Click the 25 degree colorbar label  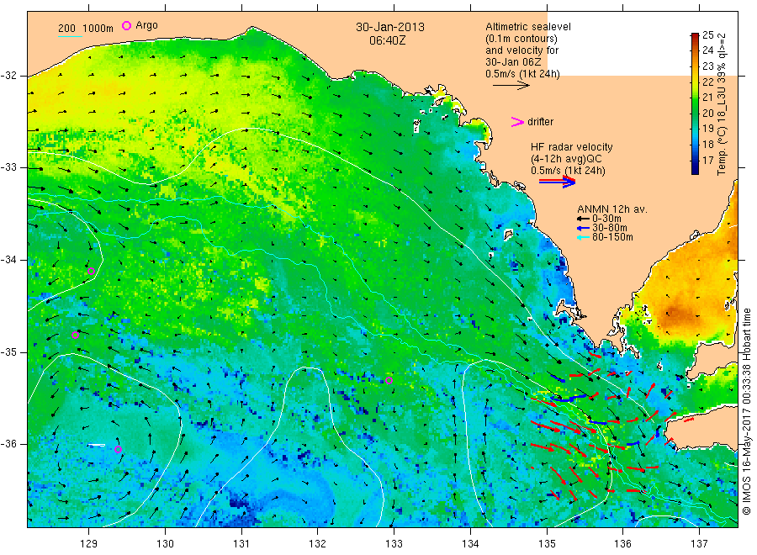tap(707, 34)
